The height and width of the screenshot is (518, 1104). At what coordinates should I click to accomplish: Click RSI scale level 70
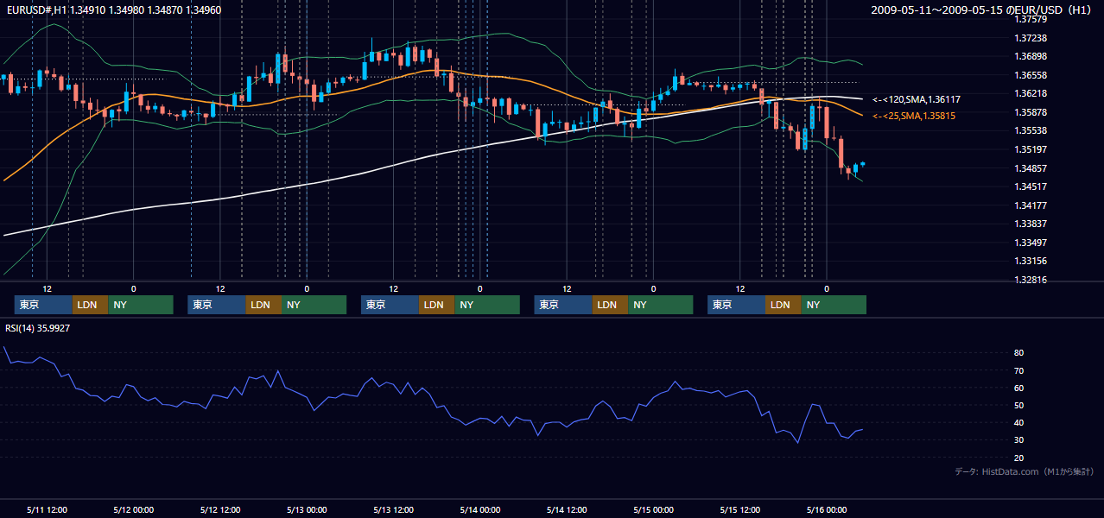click(x=1019, y=371)
